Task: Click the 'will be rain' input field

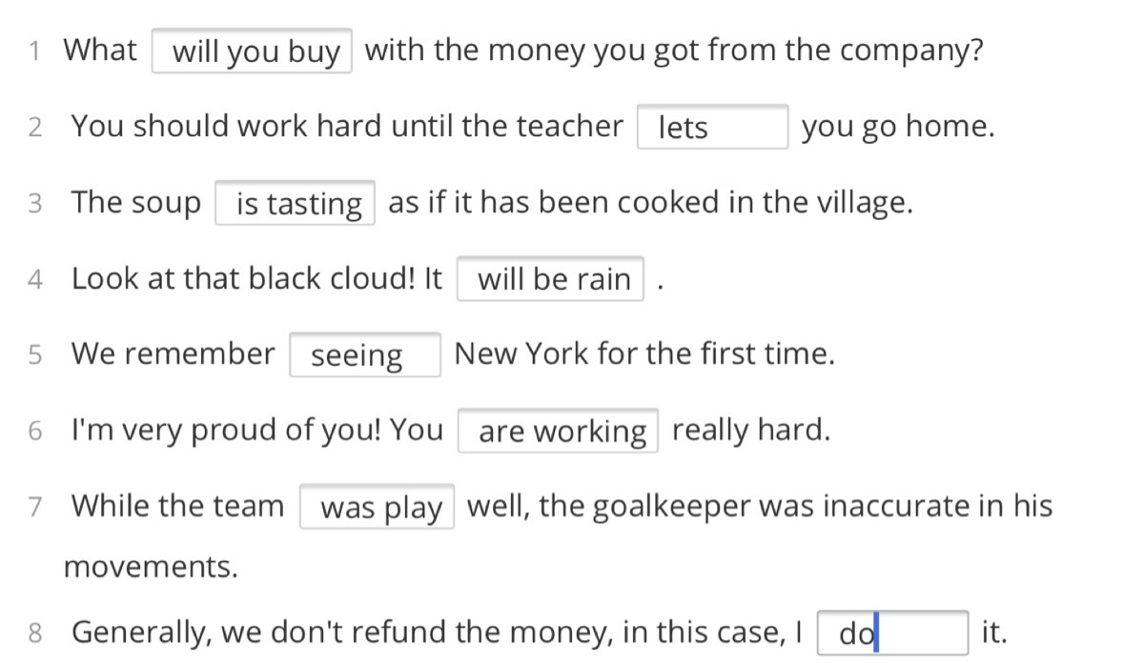Action: 550,279
